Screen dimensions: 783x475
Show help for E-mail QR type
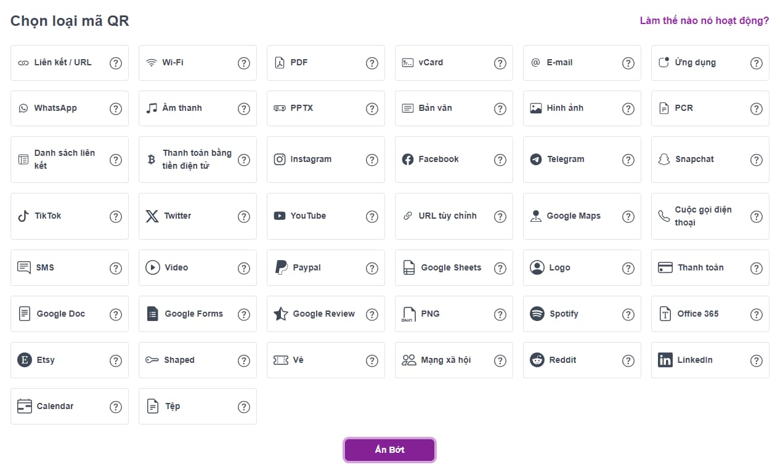click(628, 63)
